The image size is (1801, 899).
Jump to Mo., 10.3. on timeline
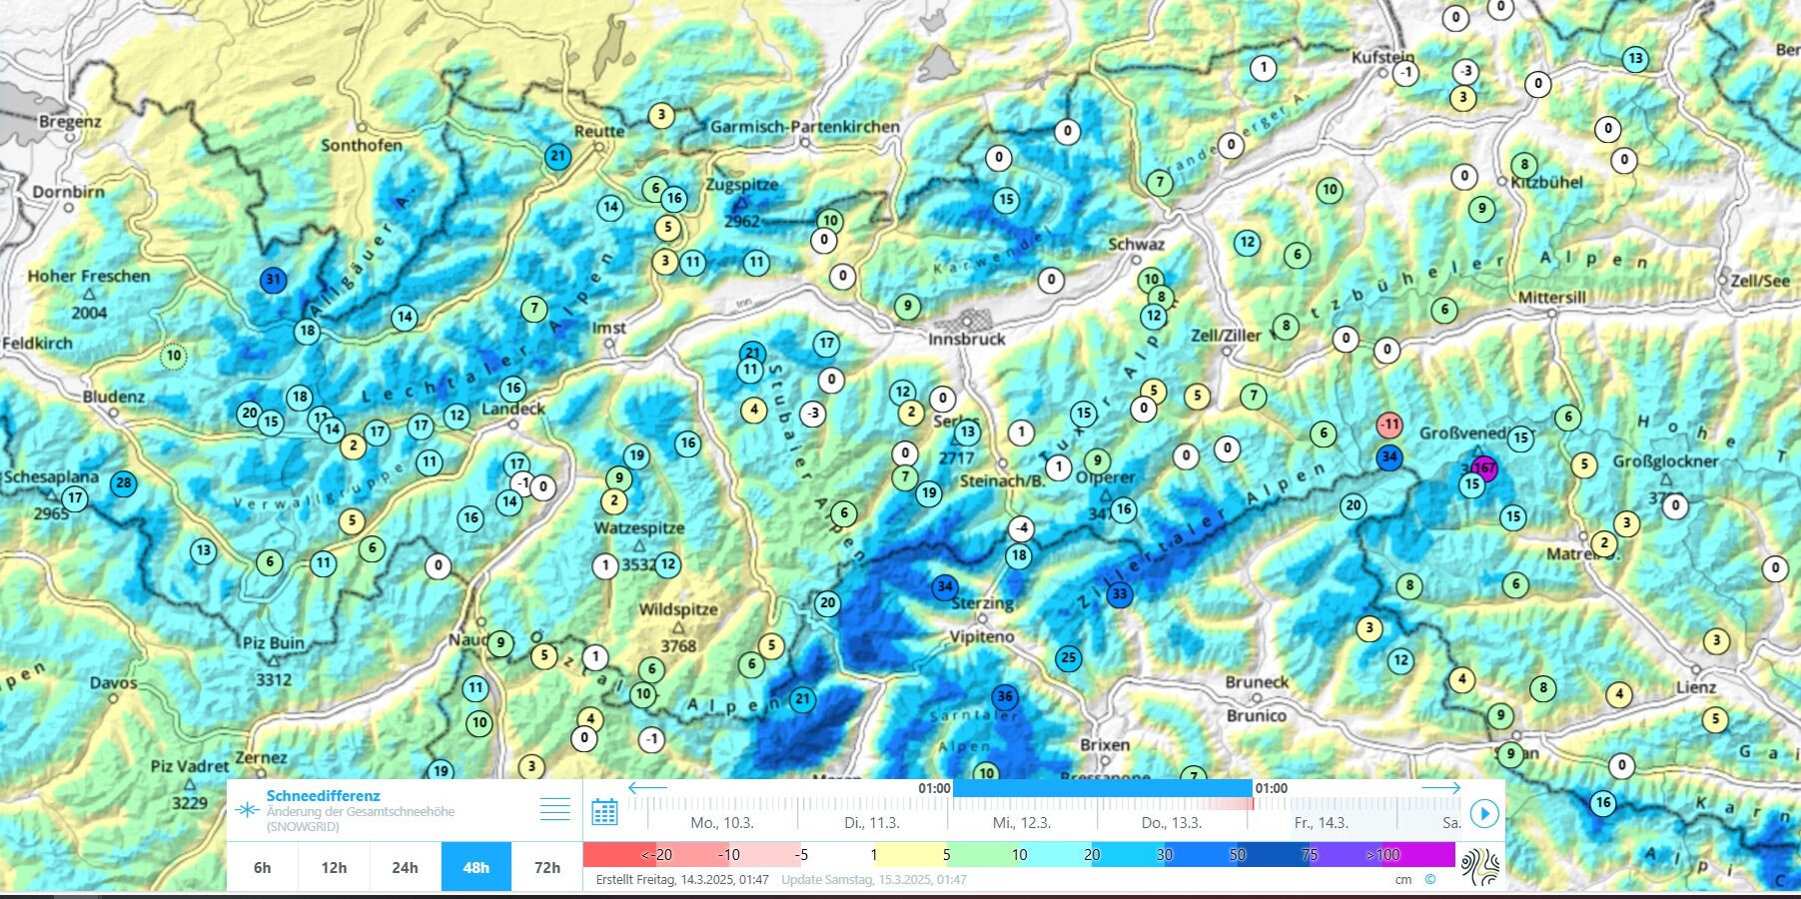point(722,823)
